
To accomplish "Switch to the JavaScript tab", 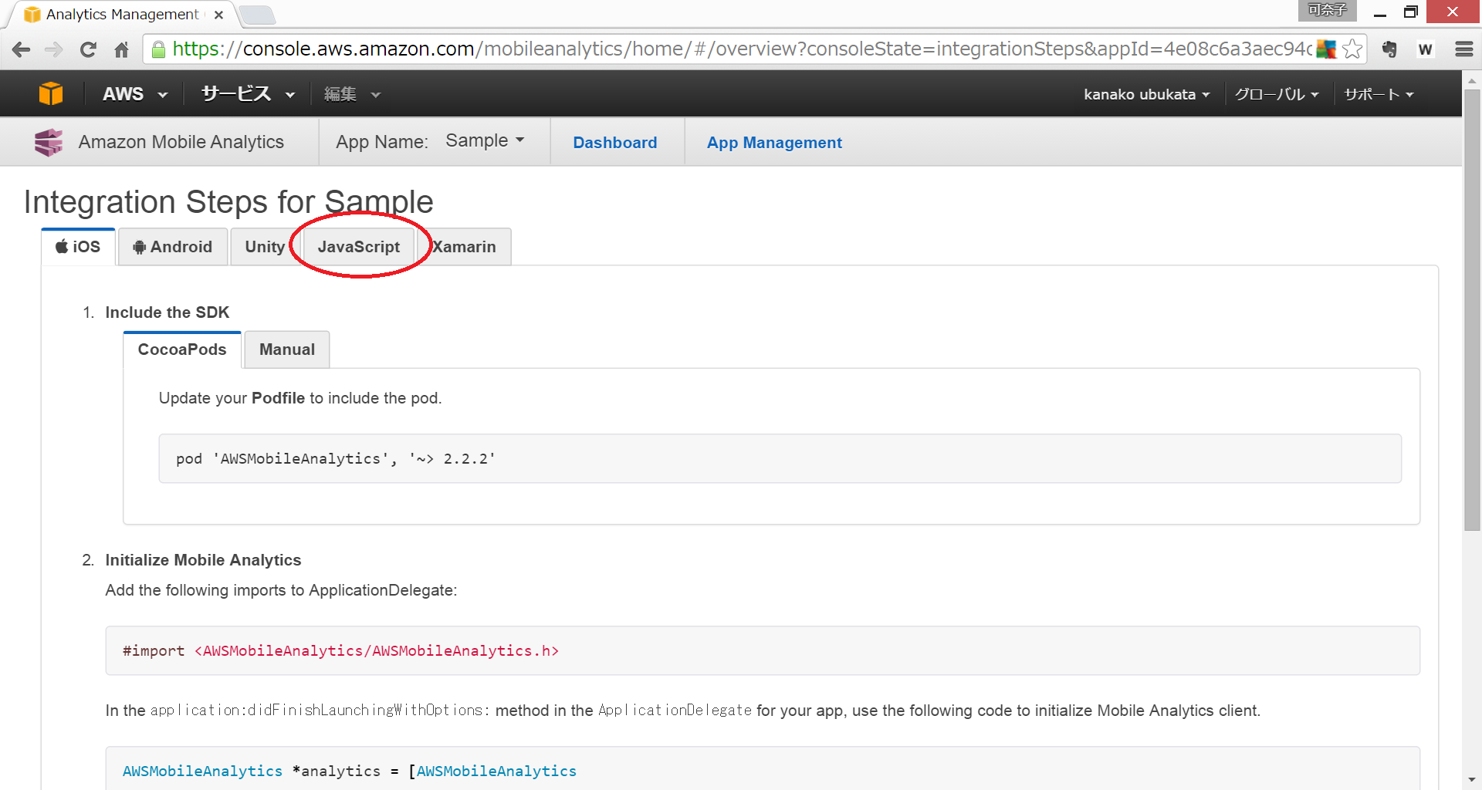I will pyautogui.click(x=358, y=247).
